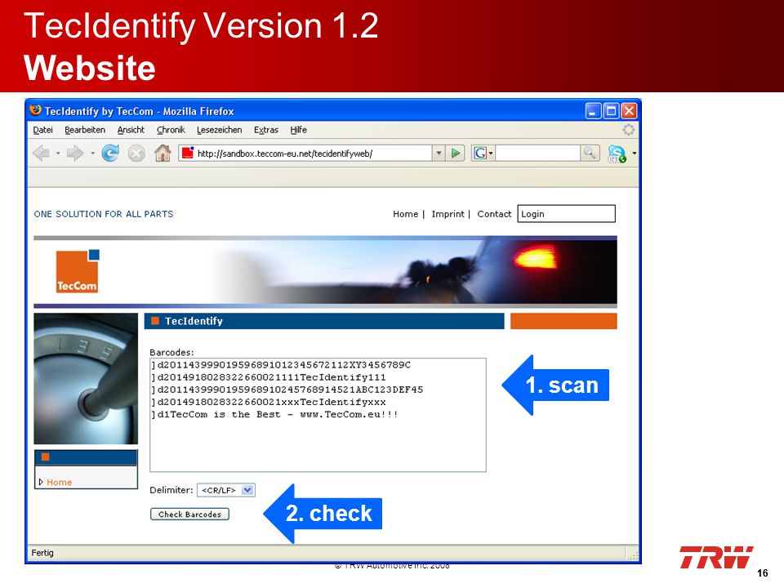Viewport: 784px width, 588px height.
Task: Click the window resize grip in status bar
Action: (x=634, y=555)
